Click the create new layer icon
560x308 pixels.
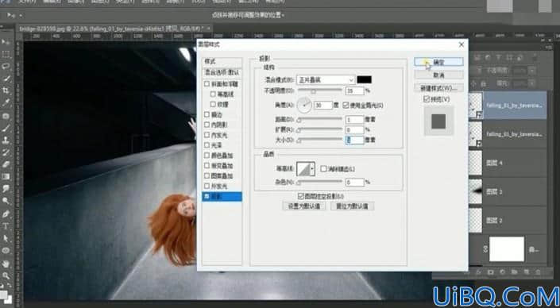pos(526,272)
